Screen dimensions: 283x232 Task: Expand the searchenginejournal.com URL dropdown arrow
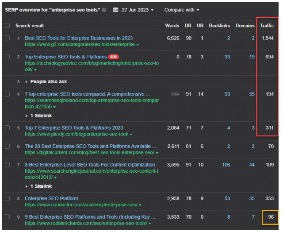click(55, 178)
